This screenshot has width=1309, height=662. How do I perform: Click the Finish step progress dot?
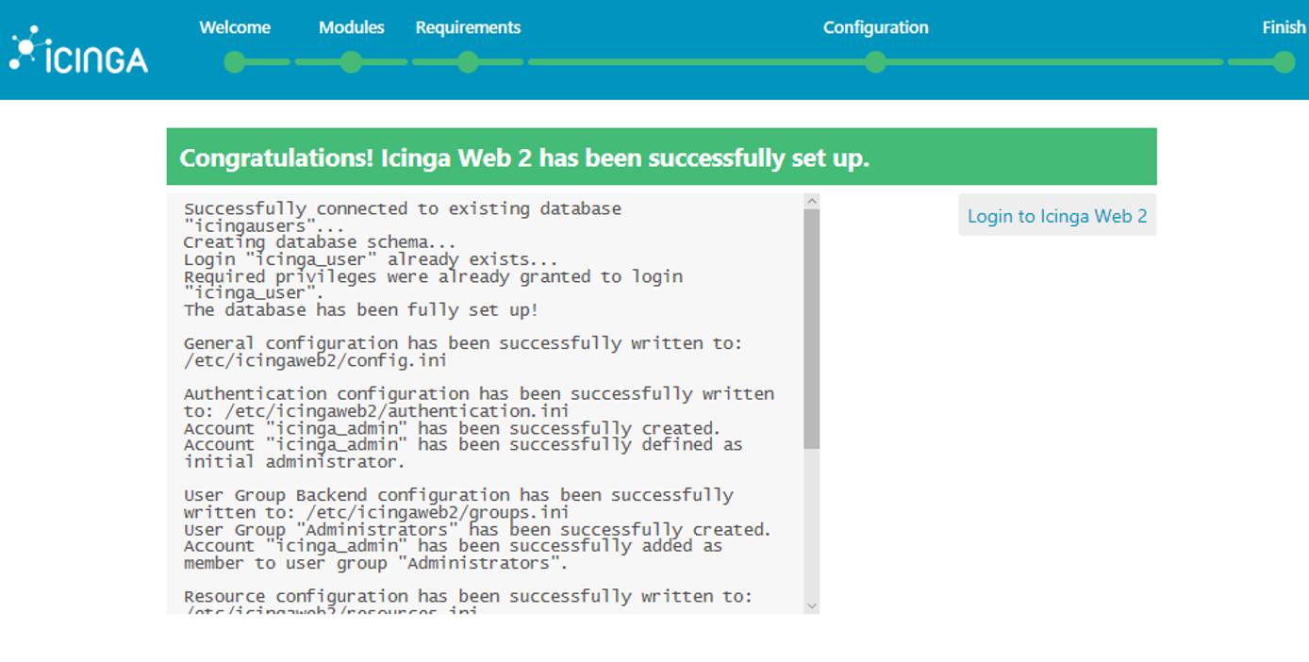(x=1283, y=63)
